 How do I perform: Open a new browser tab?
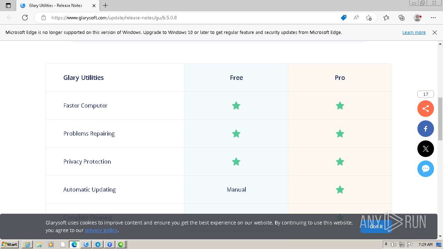tap(106, 6)
